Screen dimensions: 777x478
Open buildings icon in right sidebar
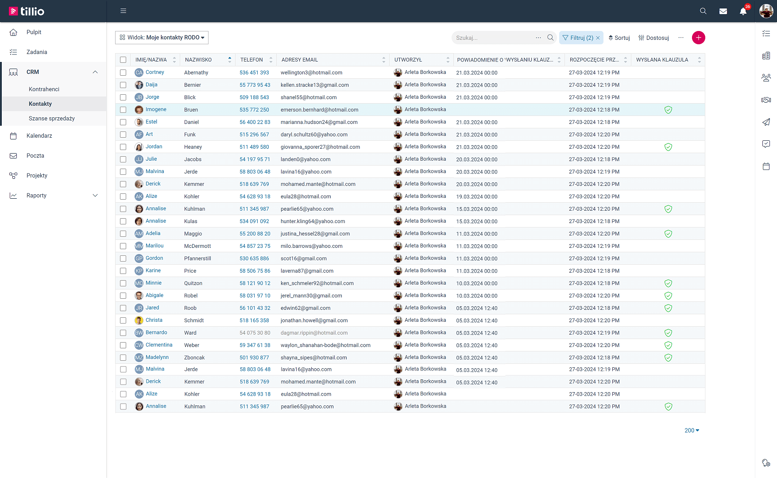tap(766, 55)
